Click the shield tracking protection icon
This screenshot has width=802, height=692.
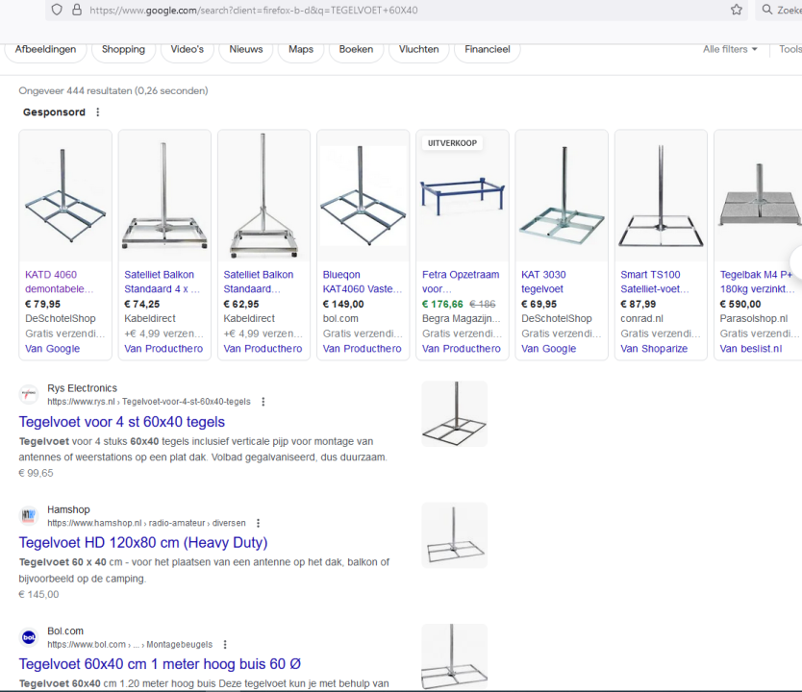pyautogui.click(x=57, y=10)
